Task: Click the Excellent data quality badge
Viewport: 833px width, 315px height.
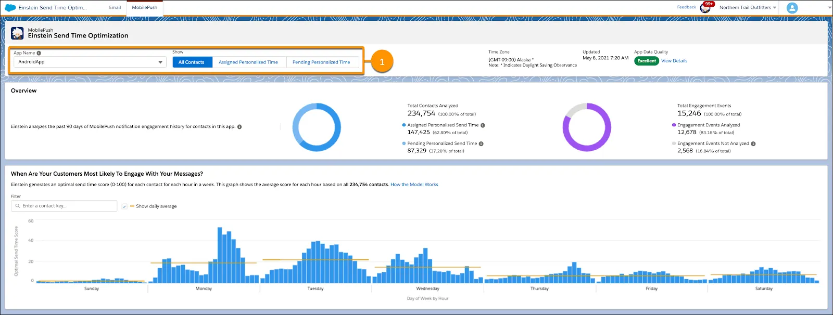Action: [x=647, y=61]
